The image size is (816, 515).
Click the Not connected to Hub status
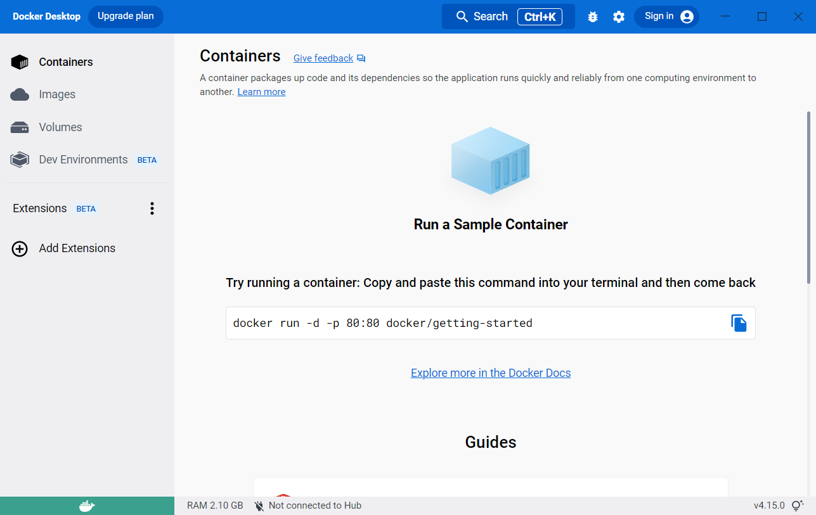(315, 505)
